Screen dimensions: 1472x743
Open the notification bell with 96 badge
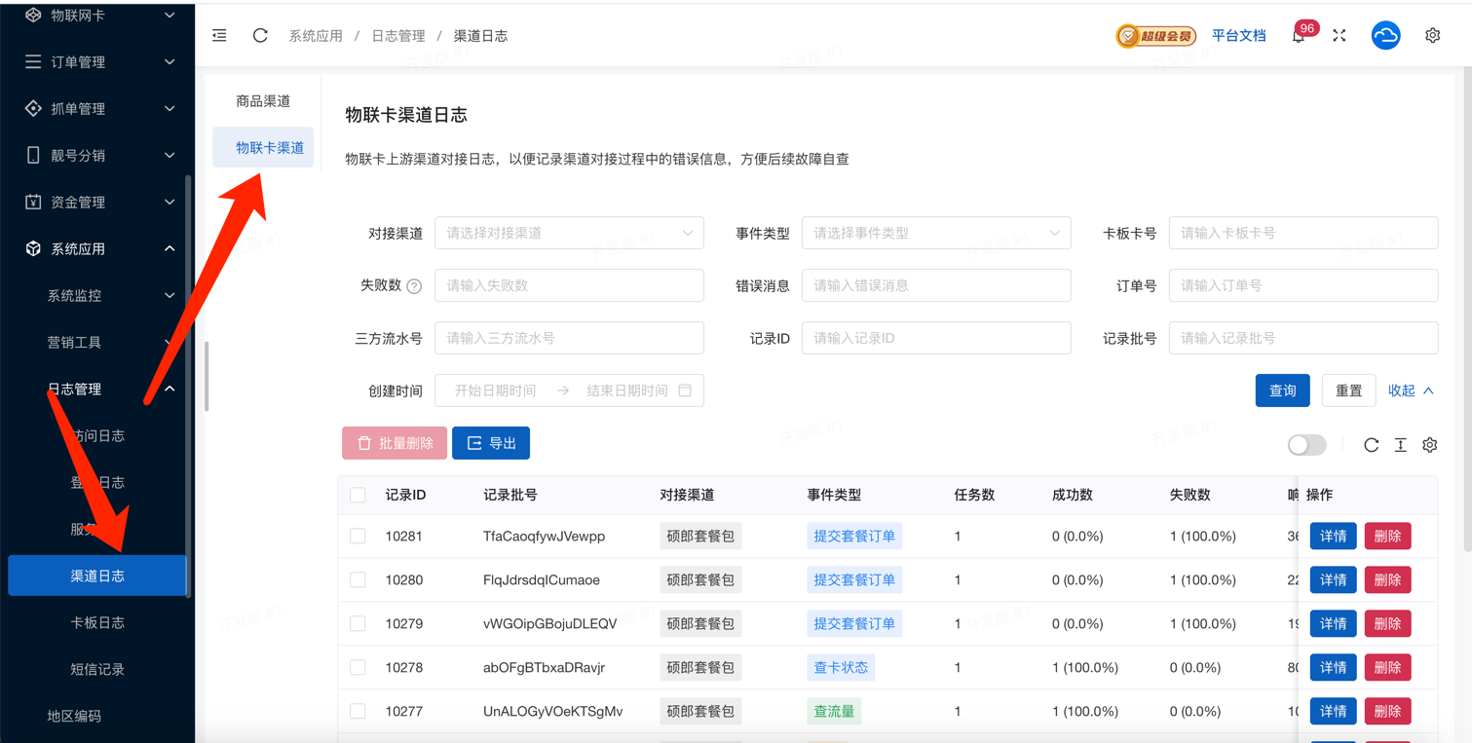1299,36
